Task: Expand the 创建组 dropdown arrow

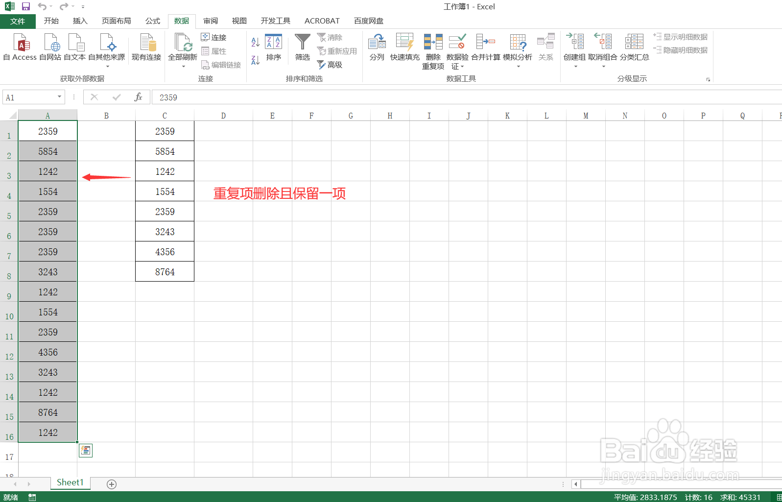Action: [576, 67]
